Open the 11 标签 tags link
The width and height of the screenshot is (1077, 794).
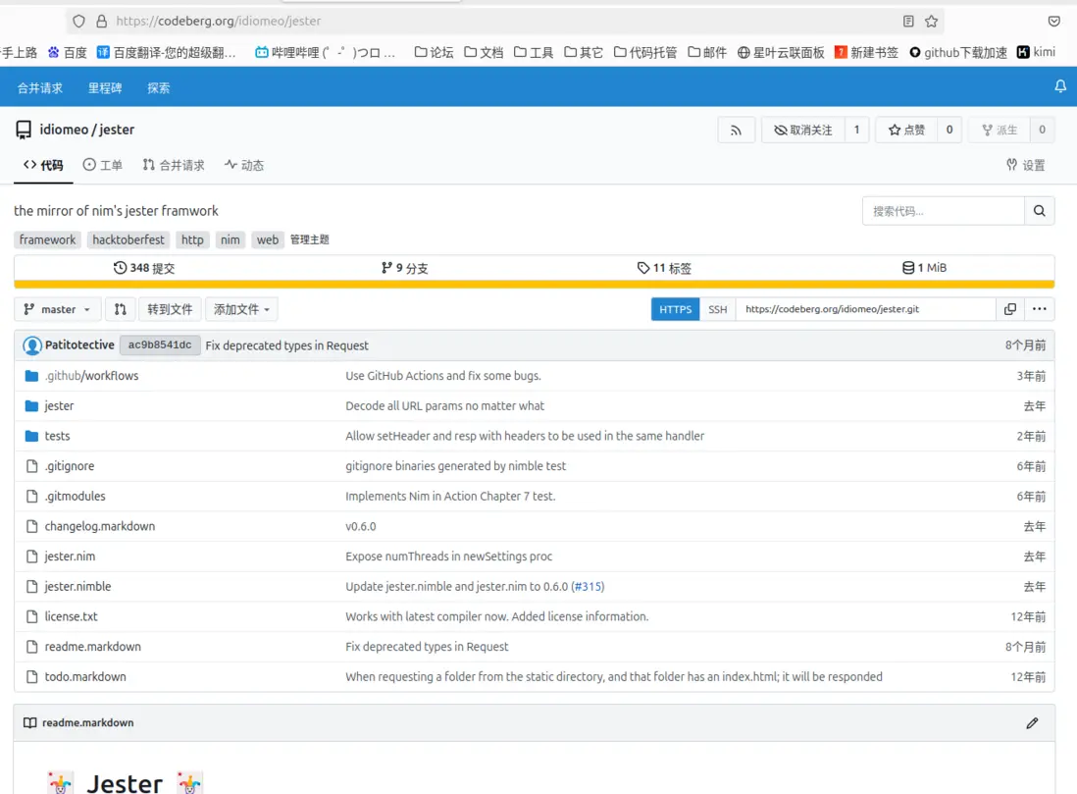(664, 268)
